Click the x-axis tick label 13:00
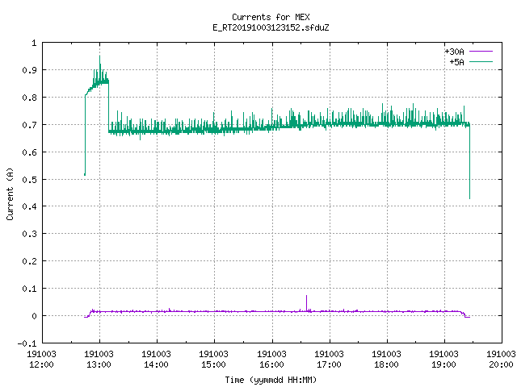 click(99, 364)
